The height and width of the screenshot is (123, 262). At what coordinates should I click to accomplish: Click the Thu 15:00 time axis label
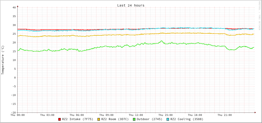(x=166, y=115)
